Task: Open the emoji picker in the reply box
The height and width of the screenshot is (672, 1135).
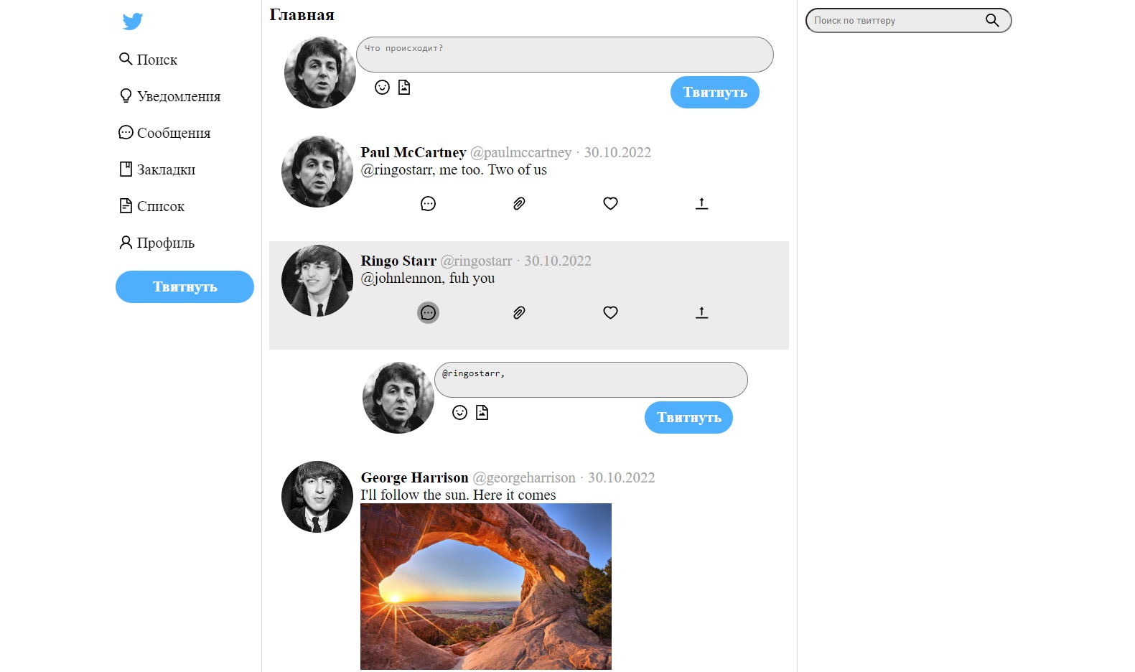Action: [x=459, y=412]
